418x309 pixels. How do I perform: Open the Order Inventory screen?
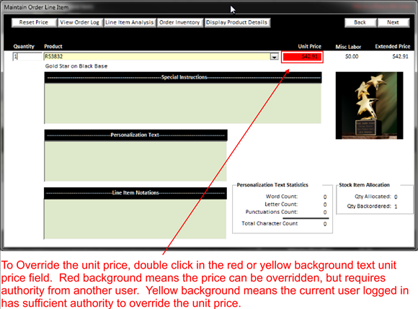(179, 22)
